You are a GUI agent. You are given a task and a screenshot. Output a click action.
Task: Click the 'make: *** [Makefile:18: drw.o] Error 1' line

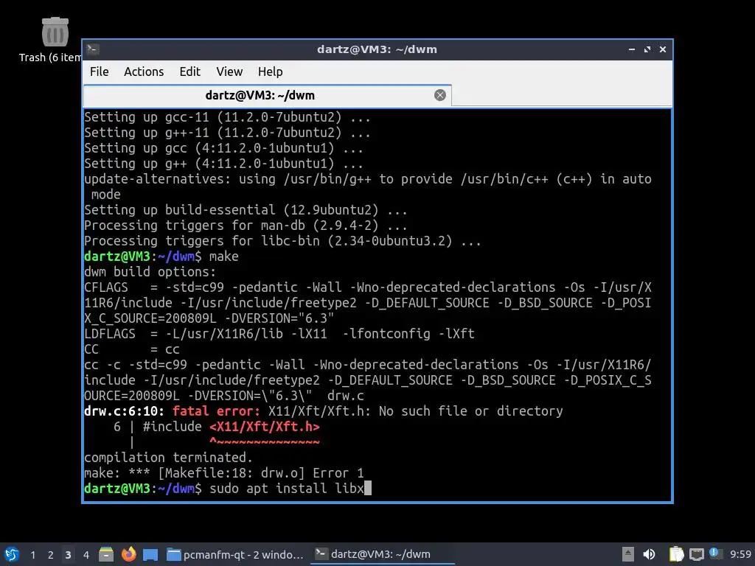pyautogui.click(x=224, y=472)
